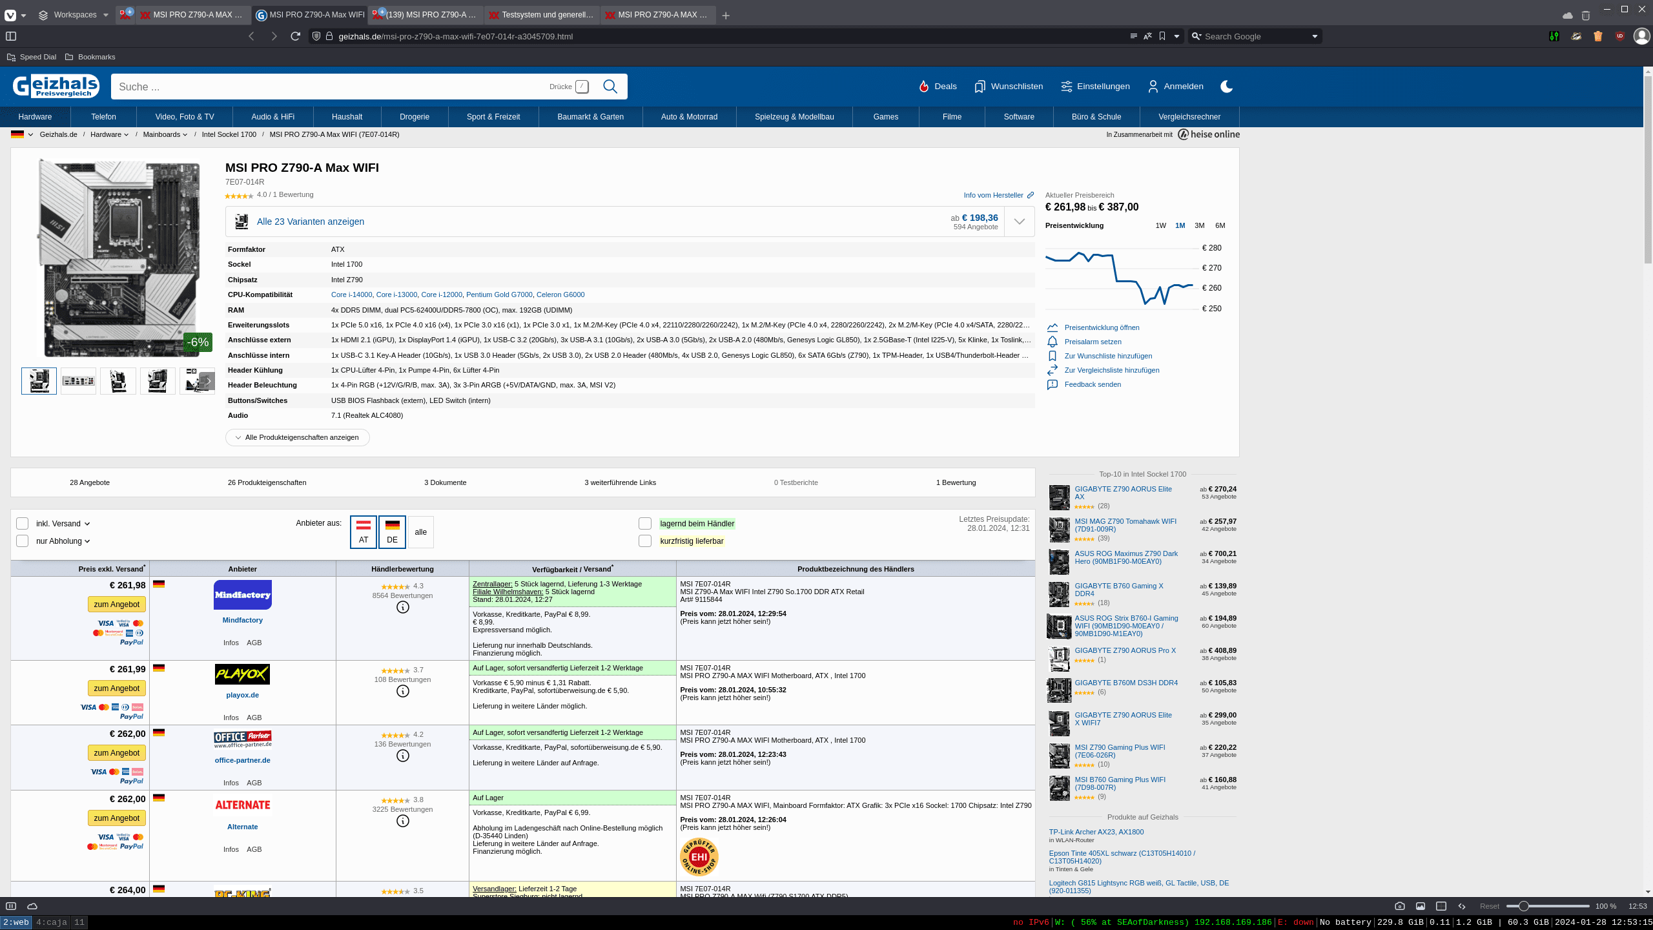The height and width of the screenshot is (930, 1653).
Task: Capture page with status bar camera icon
Action: tap(1399, 906)
